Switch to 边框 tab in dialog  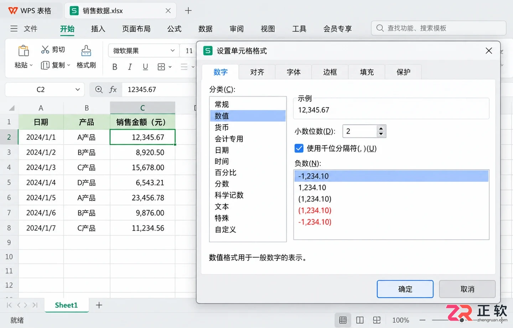coord(330,72)
